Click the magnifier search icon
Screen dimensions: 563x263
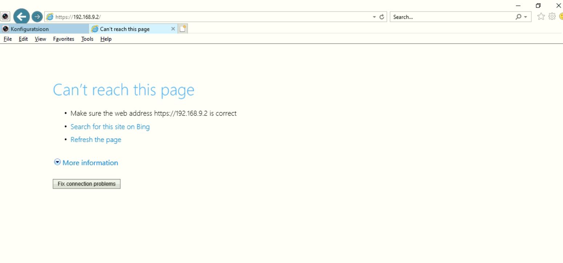coord(518,17)
